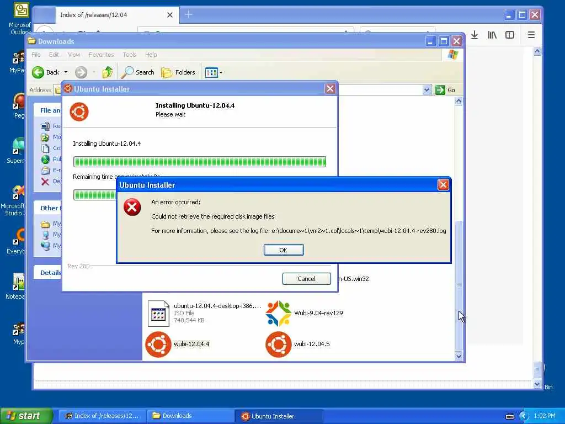Viewport: 565px width, 424px height.
Task: Open the Notepad desktop shortcut icon
Action: coord(19,282)
